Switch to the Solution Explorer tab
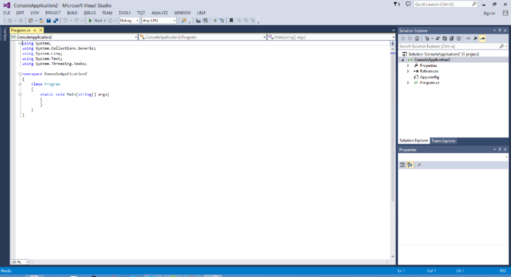Screen dimensions: 511x277 pos(414,140)
